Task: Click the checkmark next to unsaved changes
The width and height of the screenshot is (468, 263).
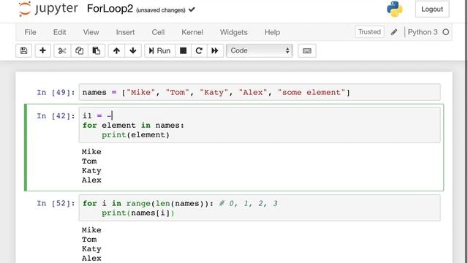Action: pos(192,9)
